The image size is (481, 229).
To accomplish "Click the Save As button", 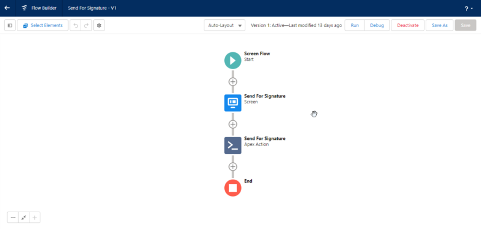I will (440, 25).
